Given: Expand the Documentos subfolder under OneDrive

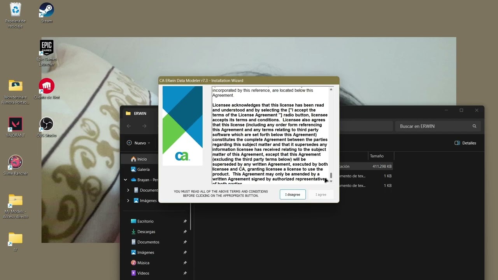Looking at the screenshot, I should click(128, 190).
